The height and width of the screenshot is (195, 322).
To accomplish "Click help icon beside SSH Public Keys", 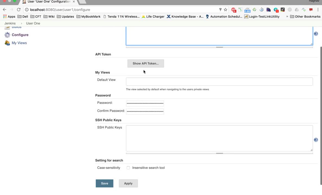I will pos(316,140).
